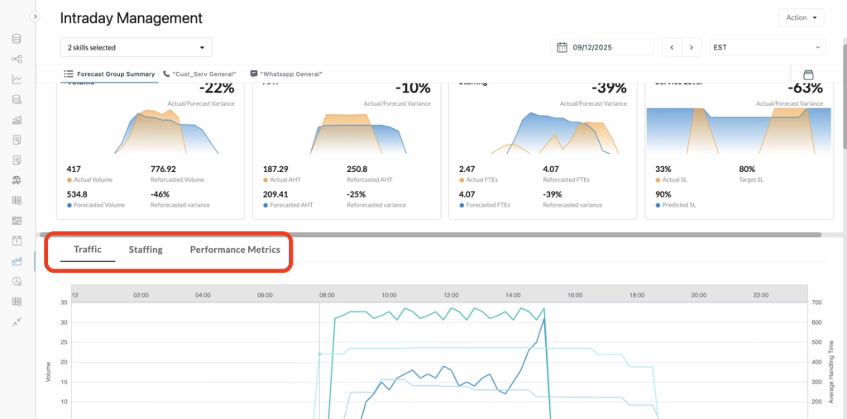Switch to the Performance Metrics tab
847x419 pixels.
tap(235, 250)
